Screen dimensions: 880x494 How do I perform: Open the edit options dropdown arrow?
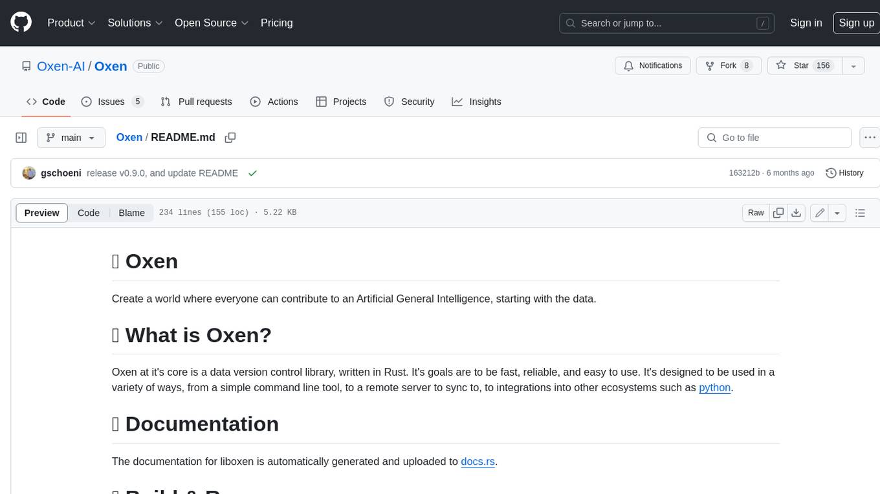[x=837, y=213]
